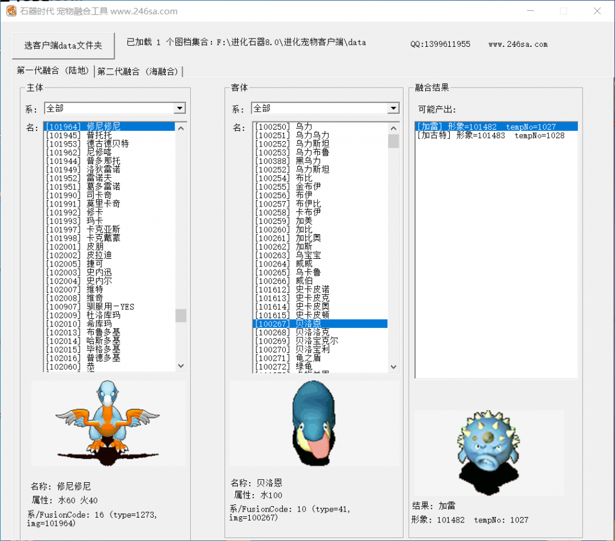Select [100253] 乌力布鲁 in 客体 list
This screenshot has width=615, height=541.
click(321, 152)
